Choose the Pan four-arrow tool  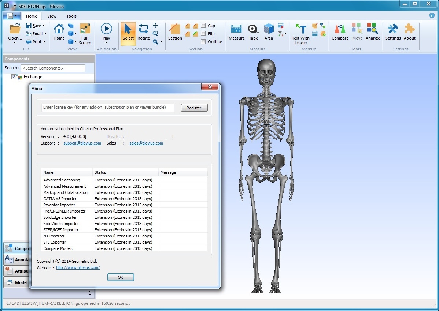[x=155, y=26]
